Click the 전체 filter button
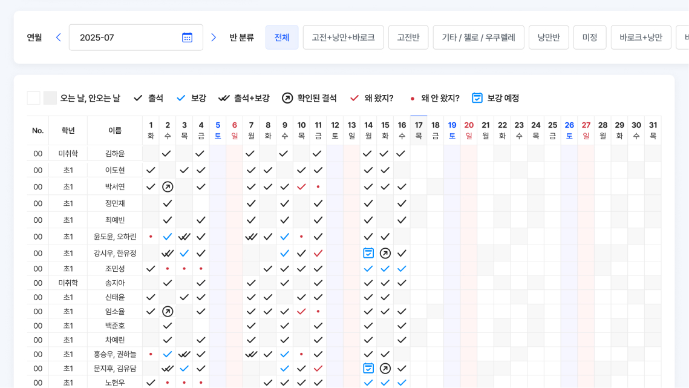Screen dimensions: 689x388 pos(282,37)
